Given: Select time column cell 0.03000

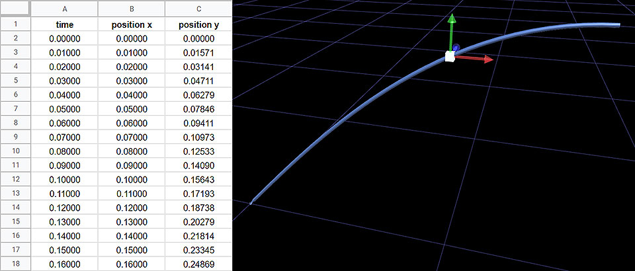Looking at the screenshot, I should click(x=65, y=81).
